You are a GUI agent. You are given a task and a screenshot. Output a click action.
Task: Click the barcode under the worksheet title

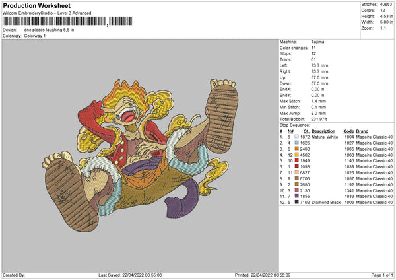(68, 21)
